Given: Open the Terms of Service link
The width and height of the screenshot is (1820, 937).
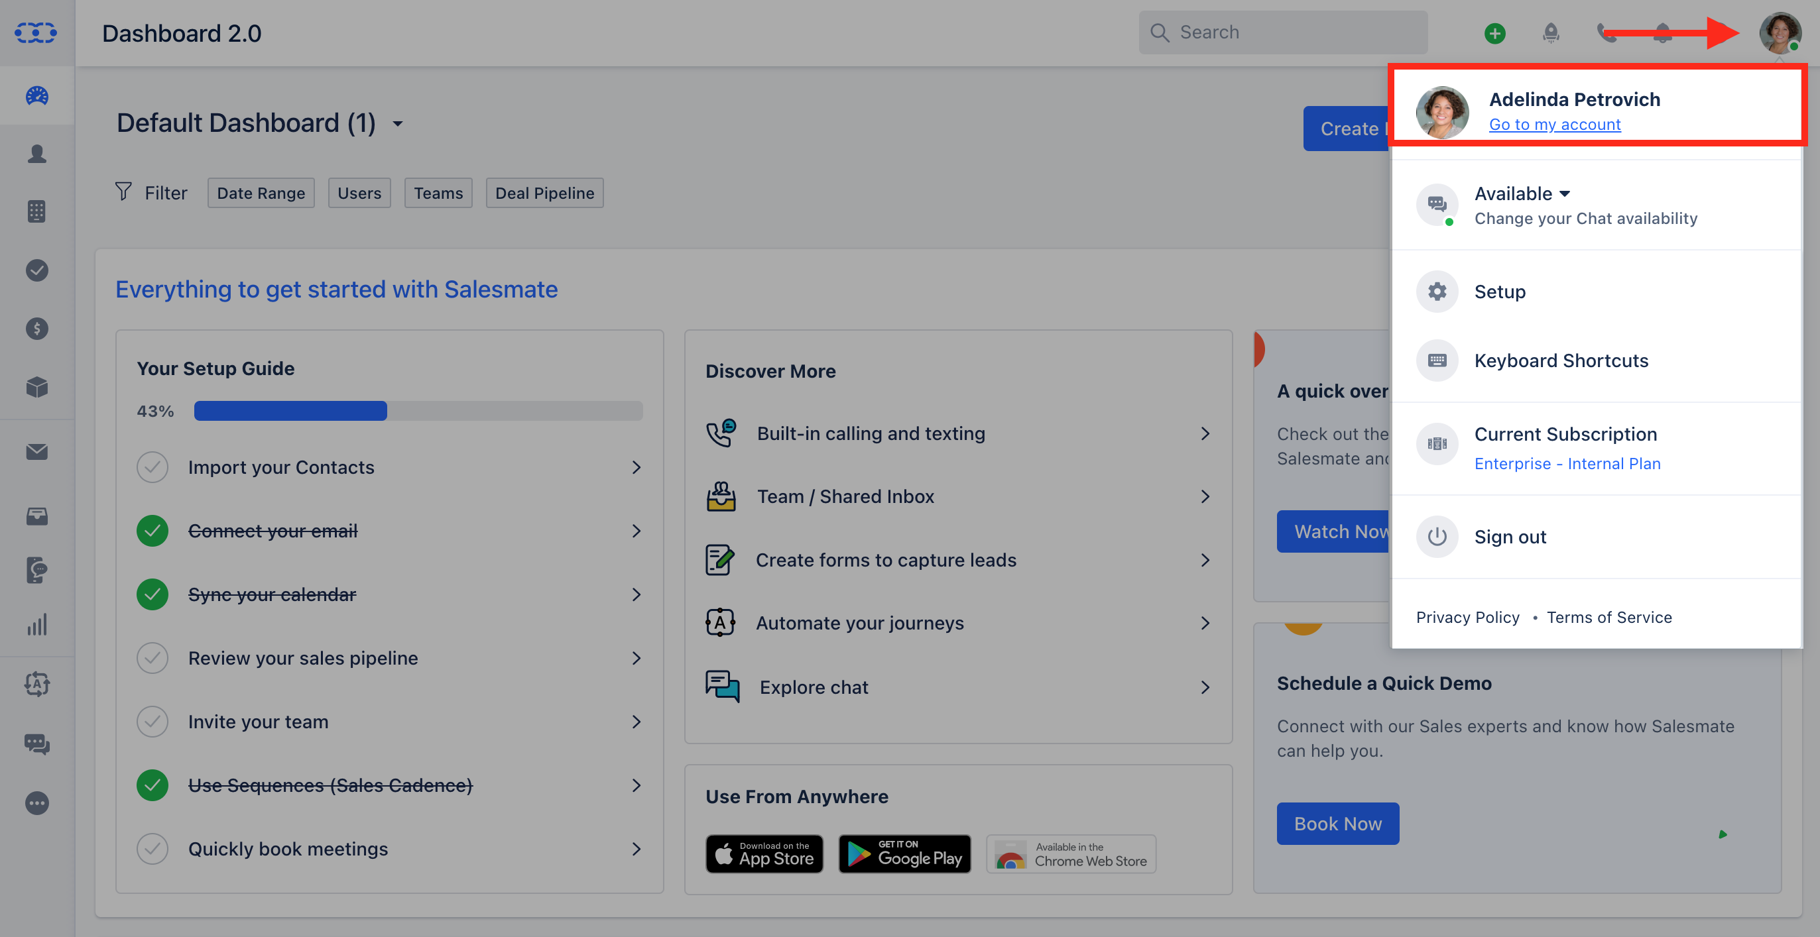Looking at the screenshot, I should click(x=1608, y=617).
